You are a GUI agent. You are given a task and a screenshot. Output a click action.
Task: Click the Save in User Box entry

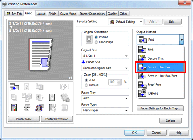(x=160, y=67)
